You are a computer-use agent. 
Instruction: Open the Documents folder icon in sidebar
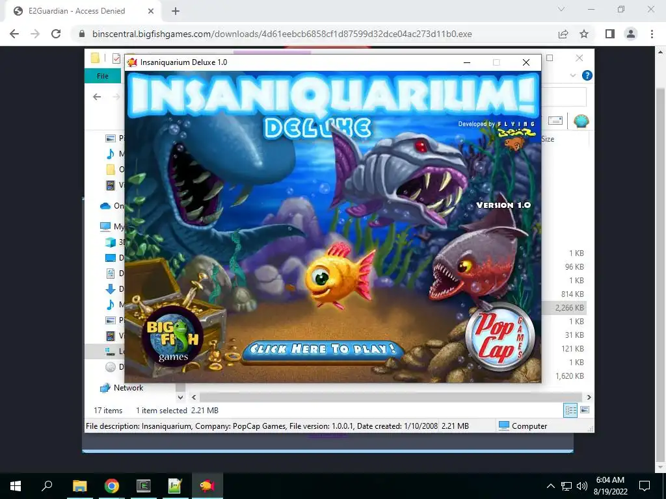pos(111,274)
